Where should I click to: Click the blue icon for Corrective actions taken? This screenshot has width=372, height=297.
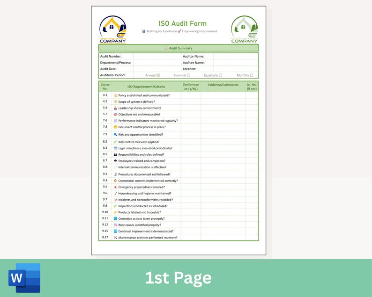[115, 218]
